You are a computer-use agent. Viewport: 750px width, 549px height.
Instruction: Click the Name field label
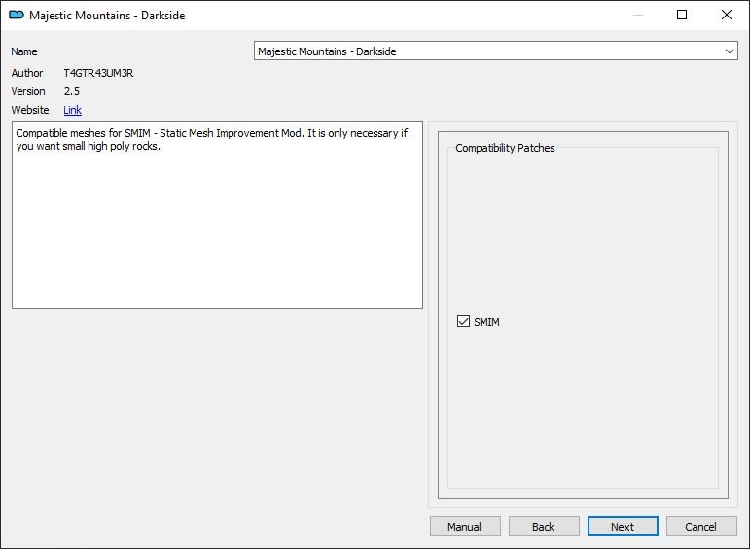[24, 51]
